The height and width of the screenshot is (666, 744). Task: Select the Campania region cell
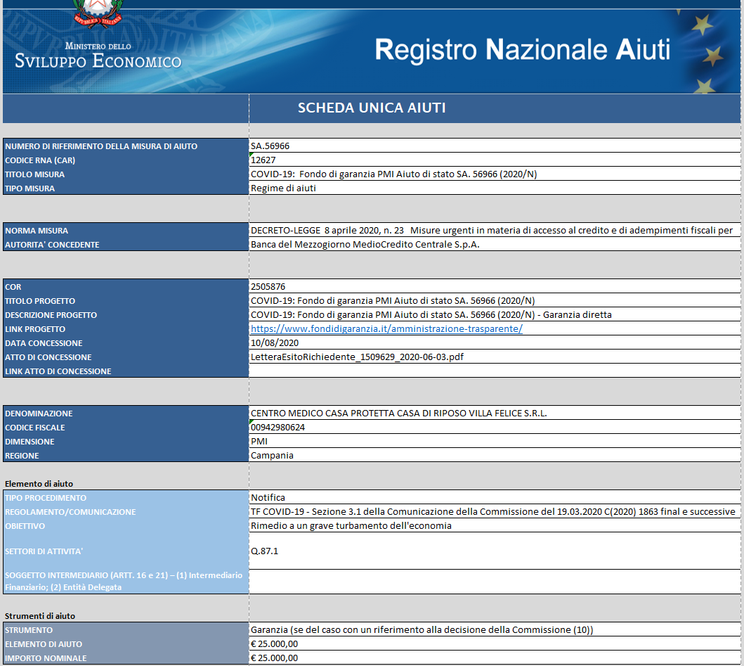(495, 456)
